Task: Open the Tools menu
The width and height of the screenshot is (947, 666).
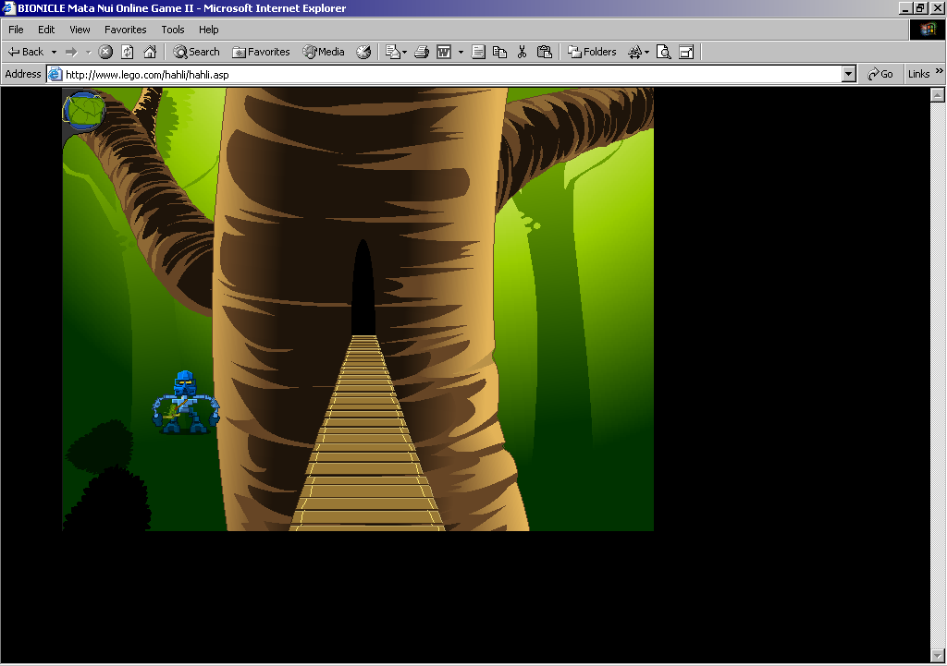Action: (x=173, y=30)
